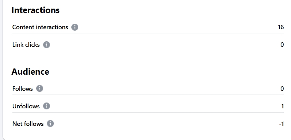Show the Net follows info icon details

click(x=50, y=123)
